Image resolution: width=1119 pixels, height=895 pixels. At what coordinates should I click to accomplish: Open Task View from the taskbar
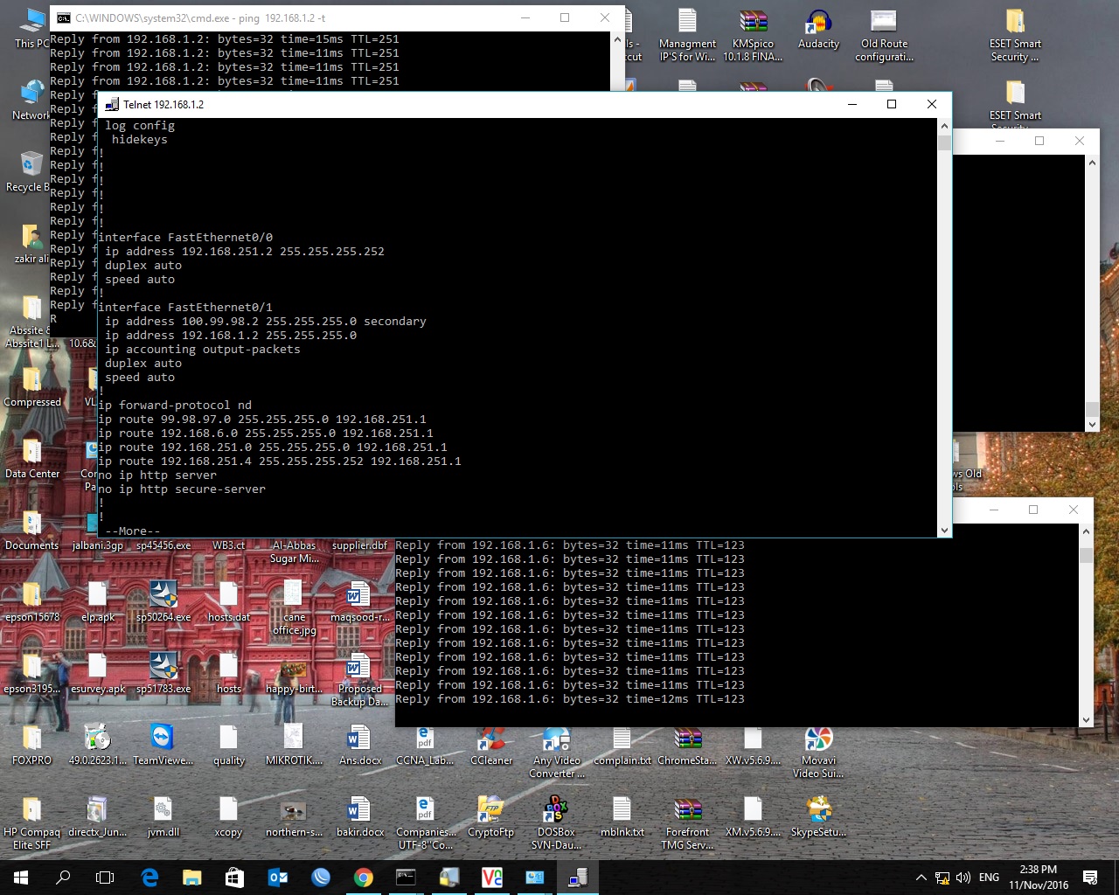pyautogui.click(x=105, y=877)
